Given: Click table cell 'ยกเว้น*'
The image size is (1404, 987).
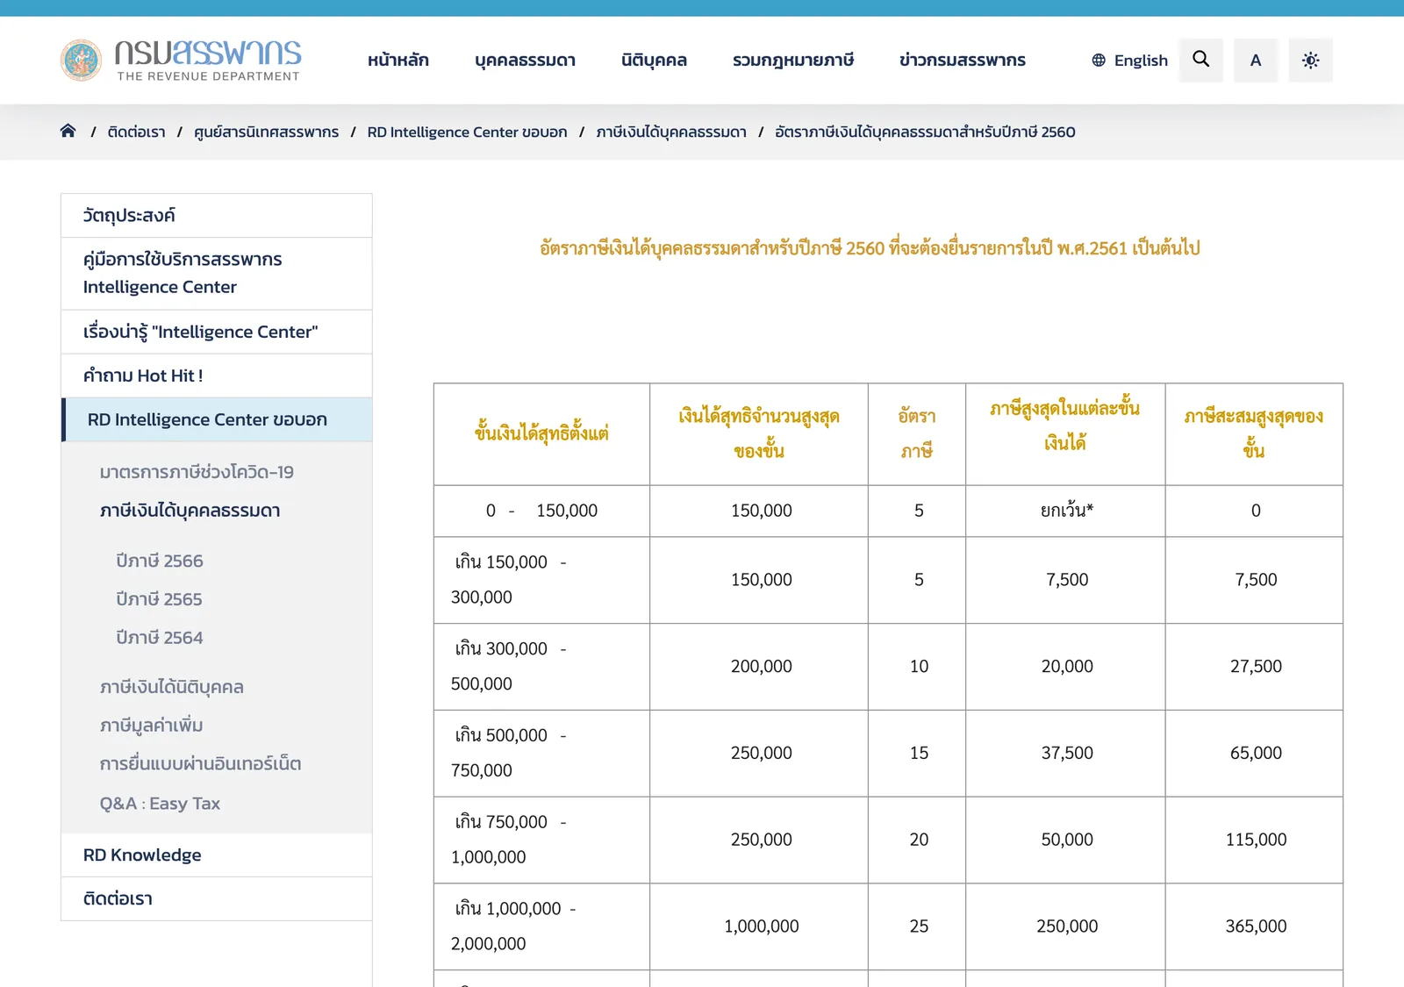Looking at the screenshot, I should coord(1066,511).
